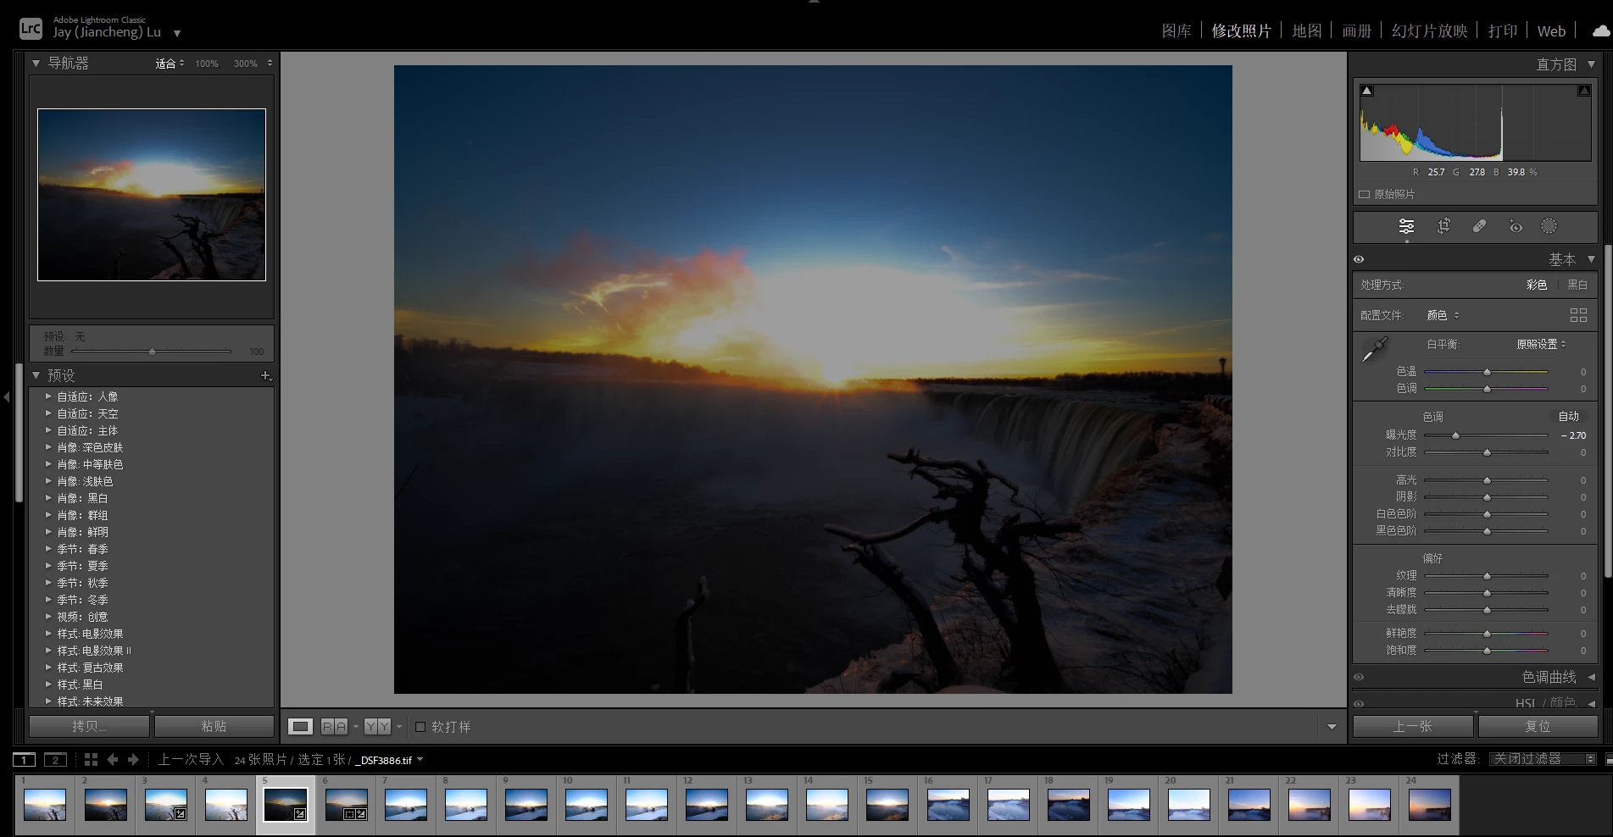
Task: Open the 关闭过滤器 filter dropdown
Action: pyautogui.click(x=1543, y=759)
